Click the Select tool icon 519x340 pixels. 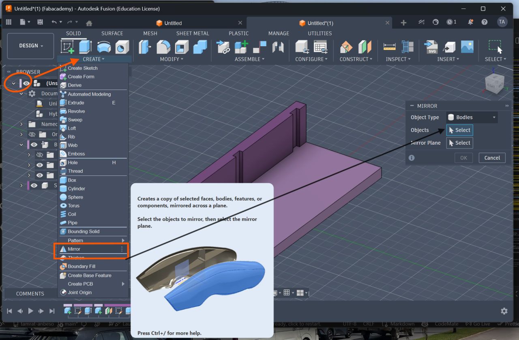[495, 47]
